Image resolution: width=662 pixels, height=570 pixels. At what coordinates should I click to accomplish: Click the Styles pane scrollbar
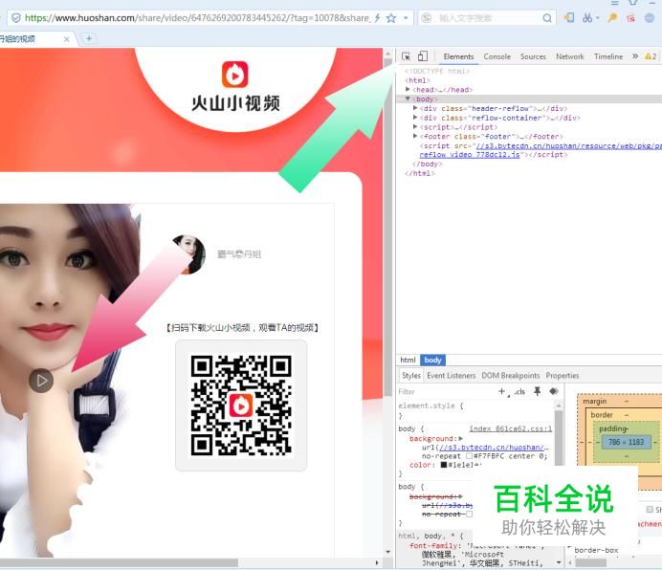click(558, 439)
